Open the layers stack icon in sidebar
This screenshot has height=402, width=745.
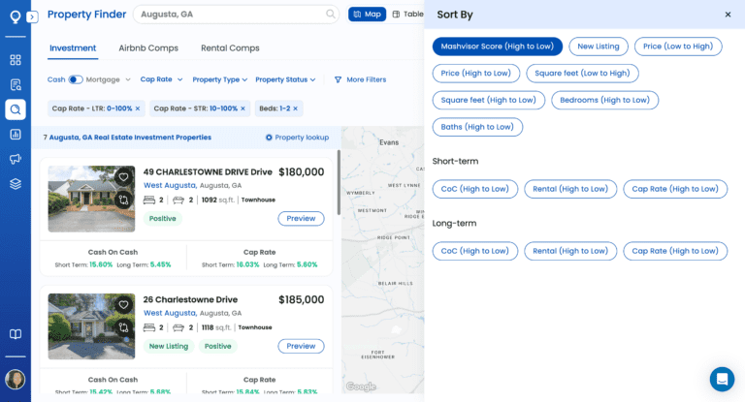click(16, 184)
